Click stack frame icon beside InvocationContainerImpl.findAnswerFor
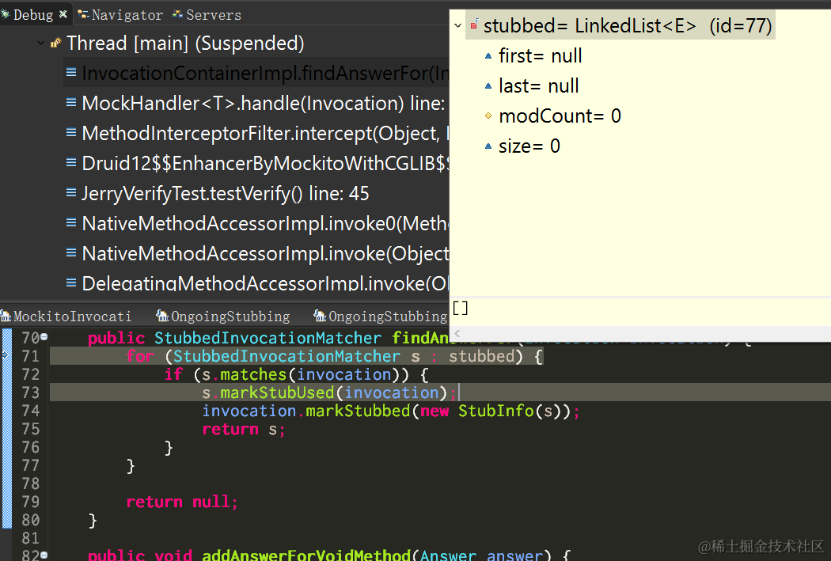Viewport: 831px width, 561px height. [x=71, y=72]
